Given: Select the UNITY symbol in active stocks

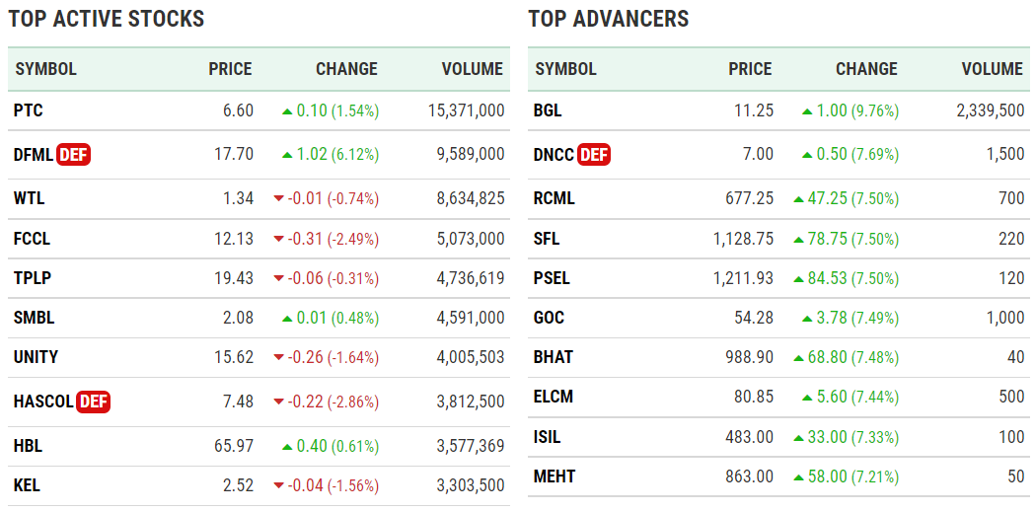Looking at the screenshot, I should 36,357.
